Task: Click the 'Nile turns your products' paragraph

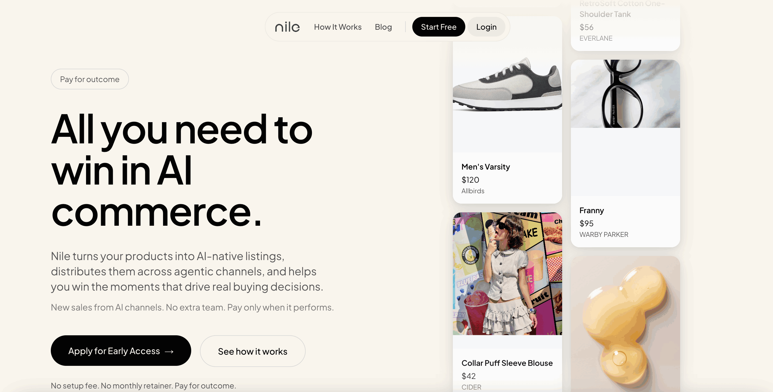Action: point(187,271)
